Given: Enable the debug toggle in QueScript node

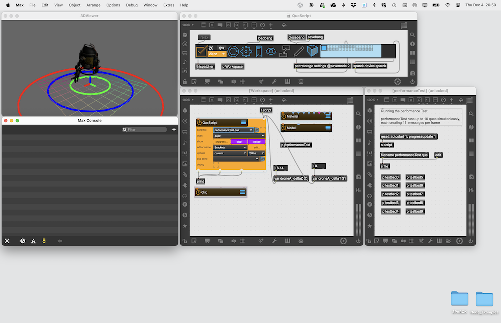Looking at the screenshot, I should coord(216,165).
